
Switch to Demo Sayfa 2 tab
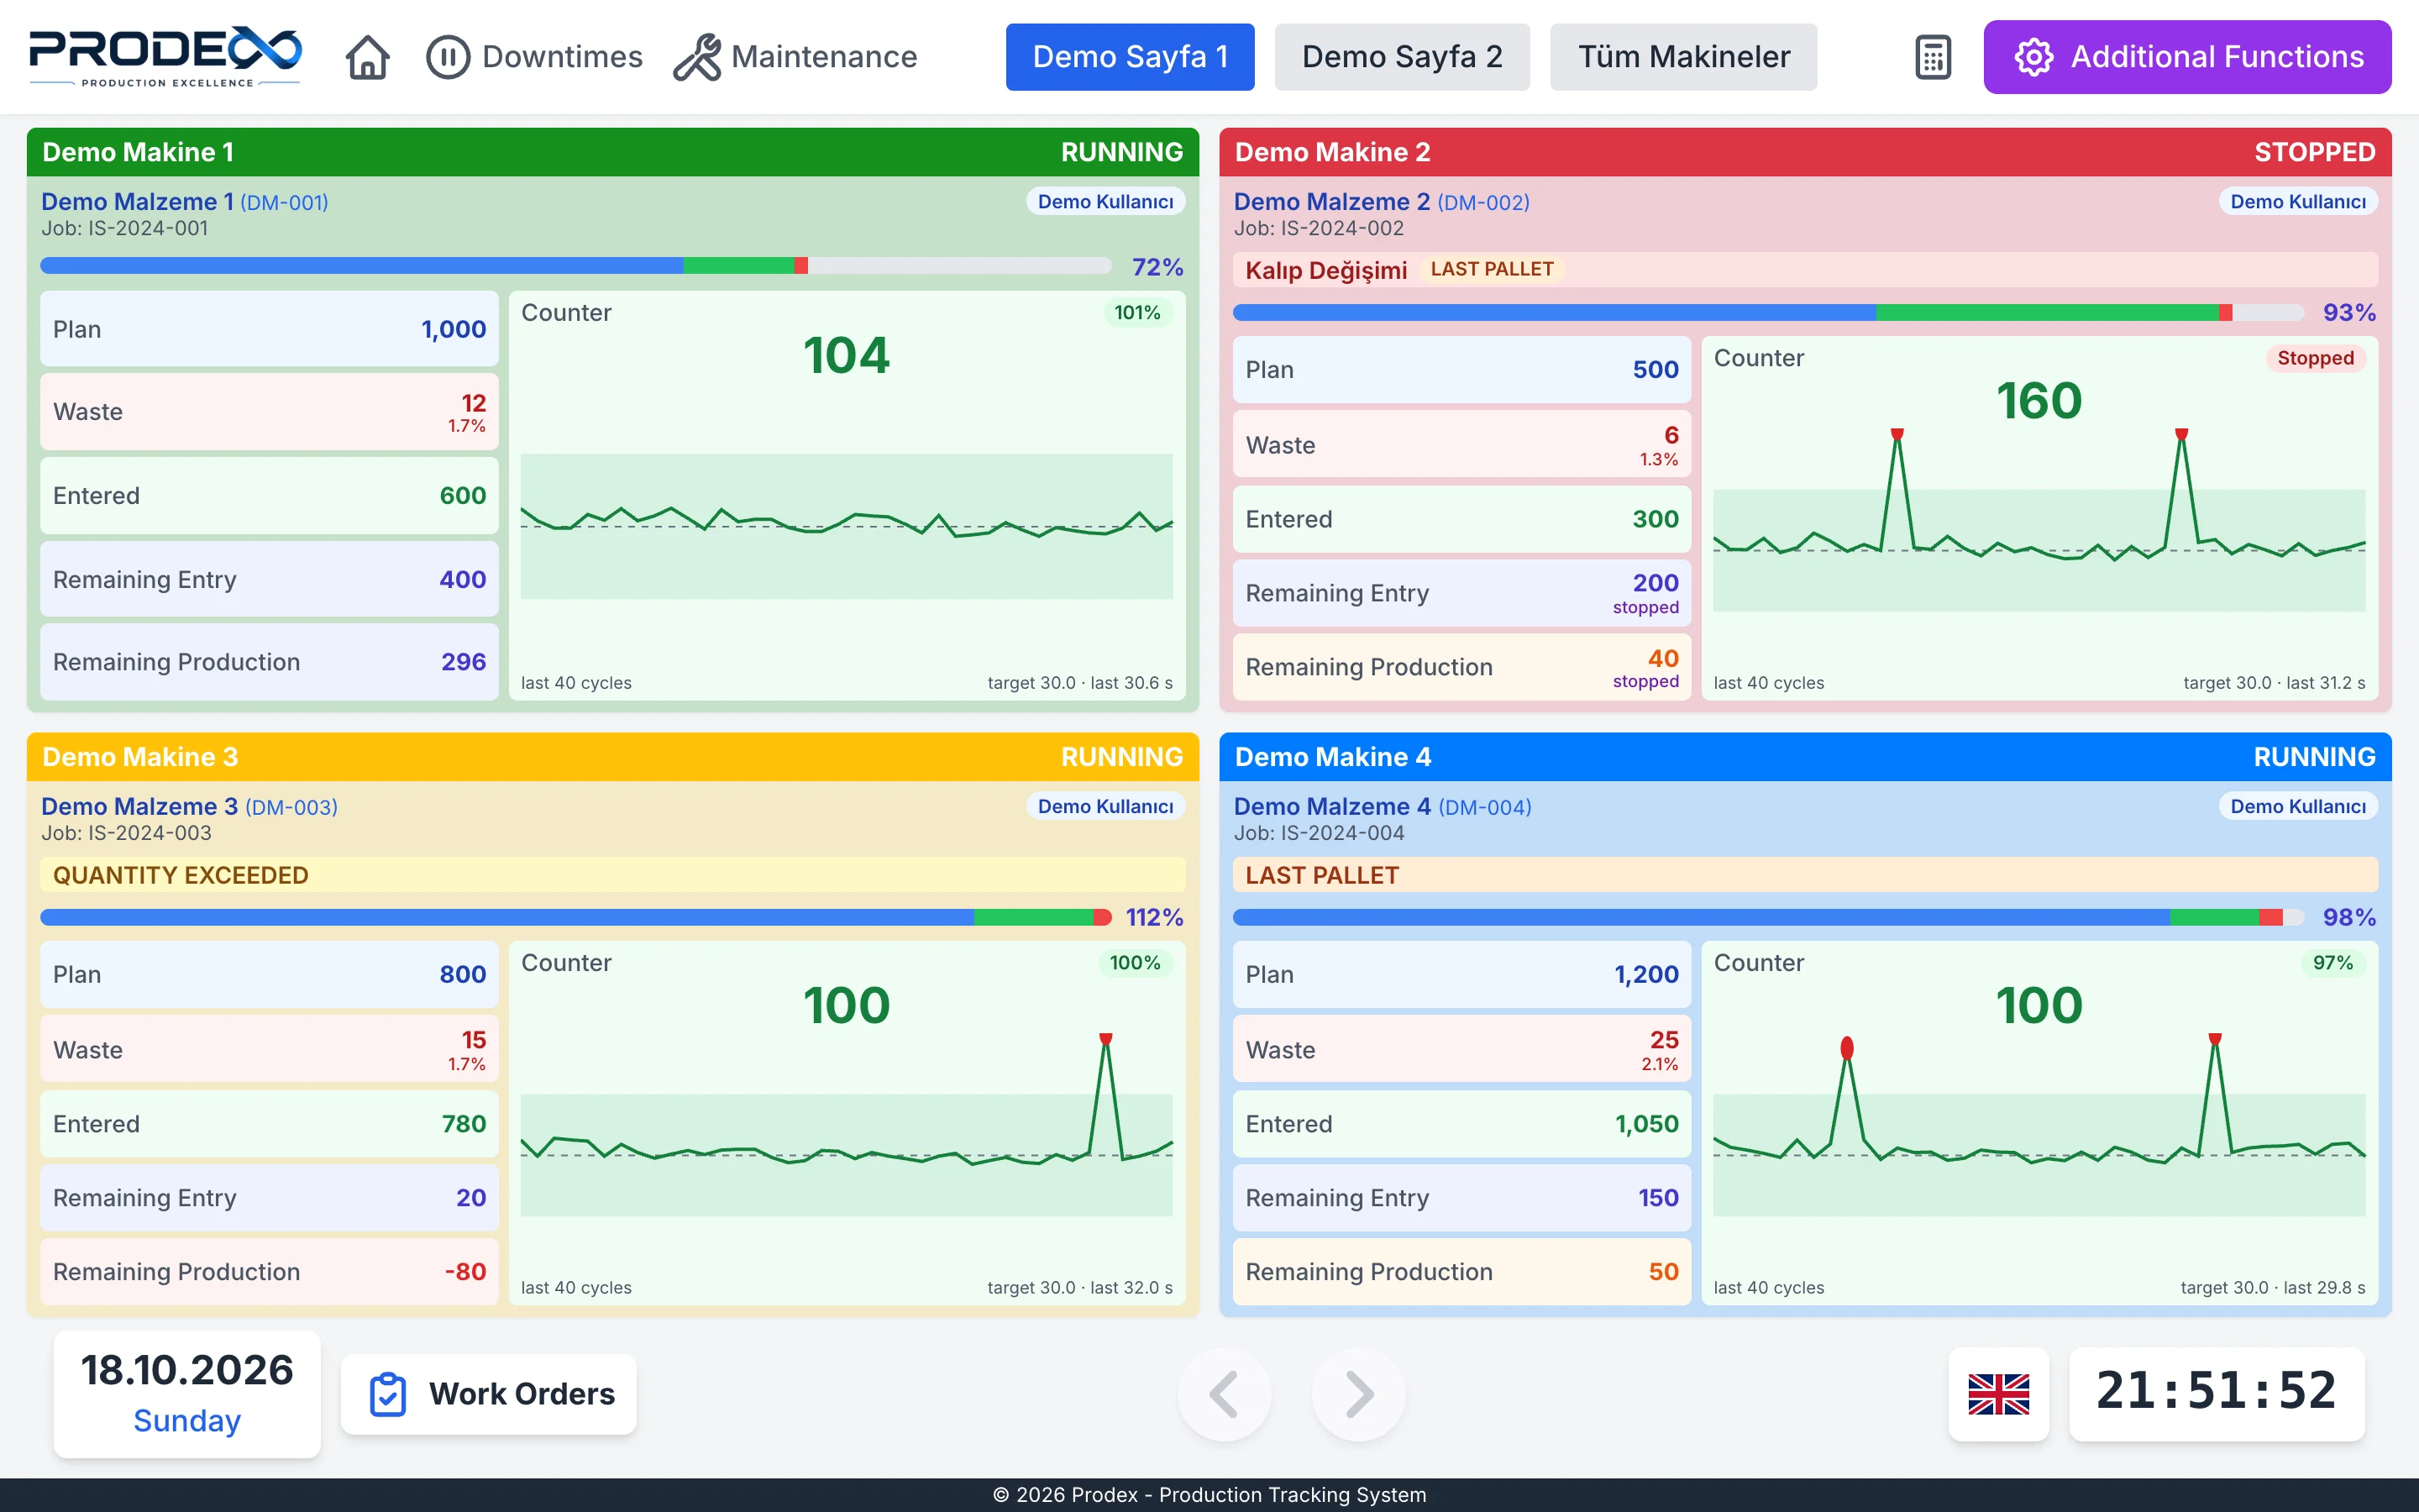coord(1401,57)
